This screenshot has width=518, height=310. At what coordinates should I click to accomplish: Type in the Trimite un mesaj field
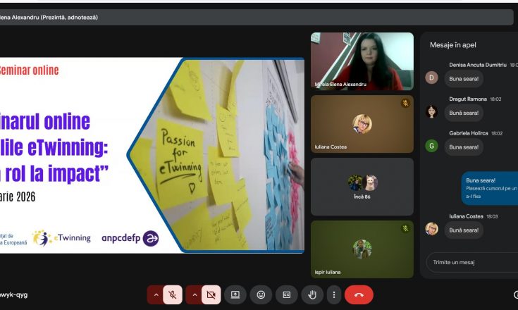click(x=472, y=263)
